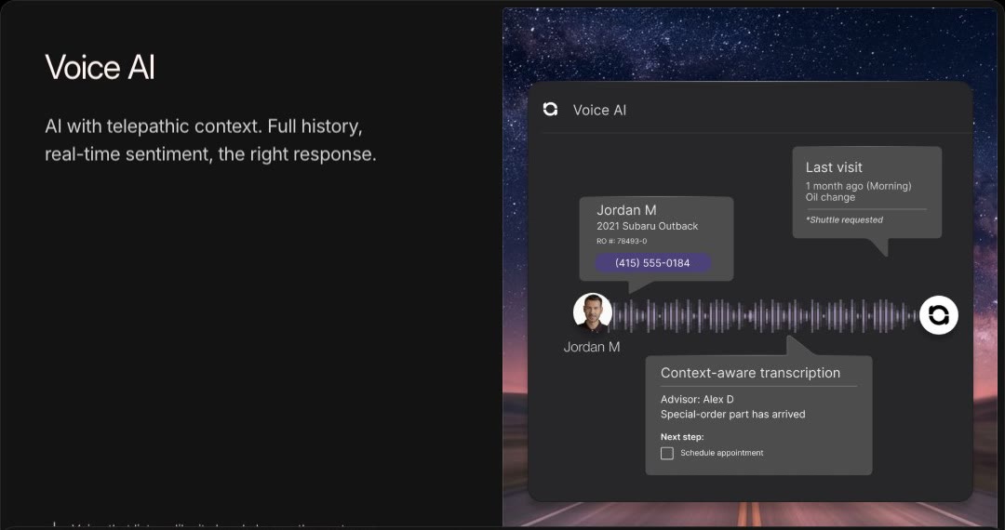
Task: Click the "Next step:" label
Action: pyautogui.click(x=682, y=437)
